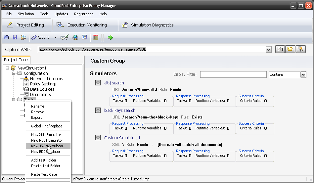Viewport: 314px width, 183px height.
Task: Click the checkmark validation toolbar icon
Action: (65, 37)
